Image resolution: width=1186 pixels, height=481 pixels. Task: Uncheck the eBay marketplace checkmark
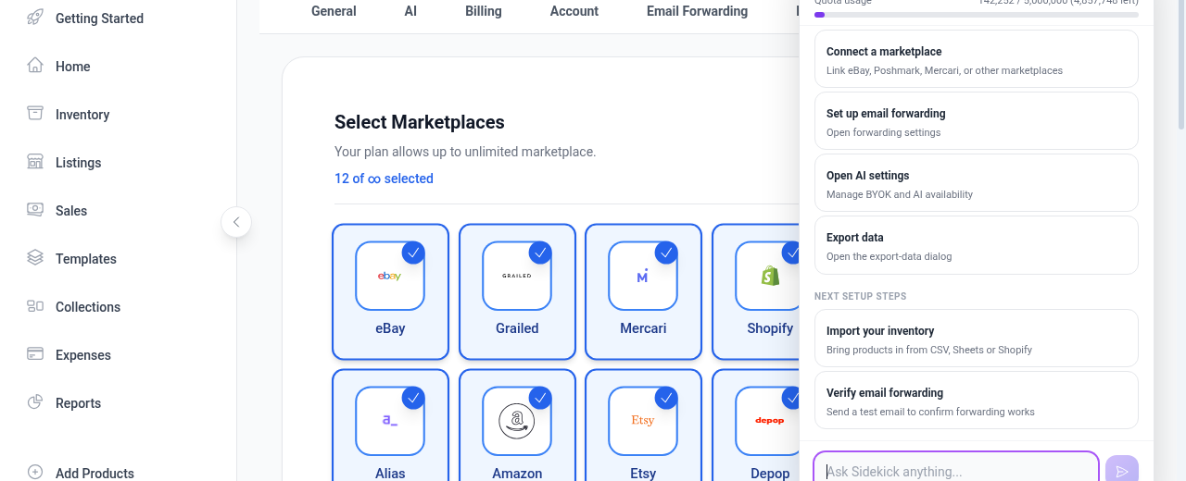413,253
